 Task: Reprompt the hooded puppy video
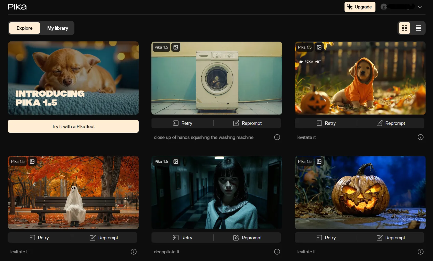(391, 123)
